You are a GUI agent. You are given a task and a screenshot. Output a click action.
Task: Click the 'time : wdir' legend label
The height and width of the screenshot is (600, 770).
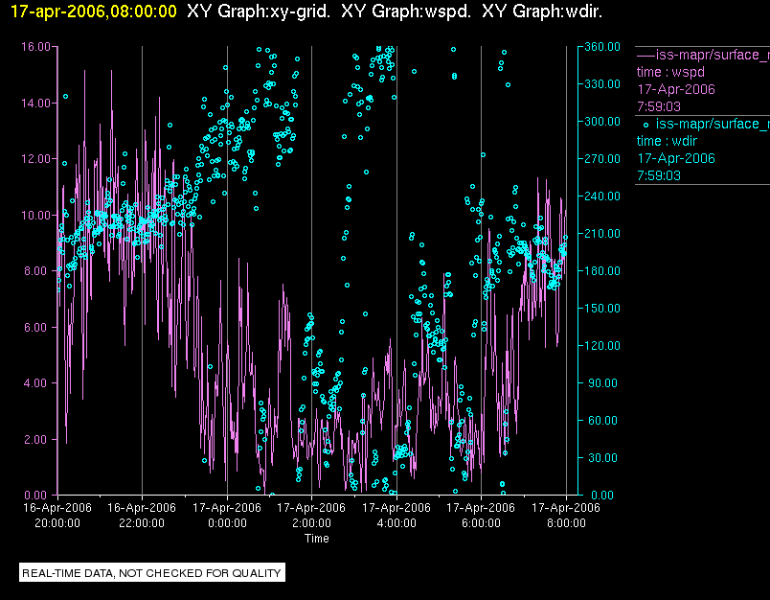667,141
